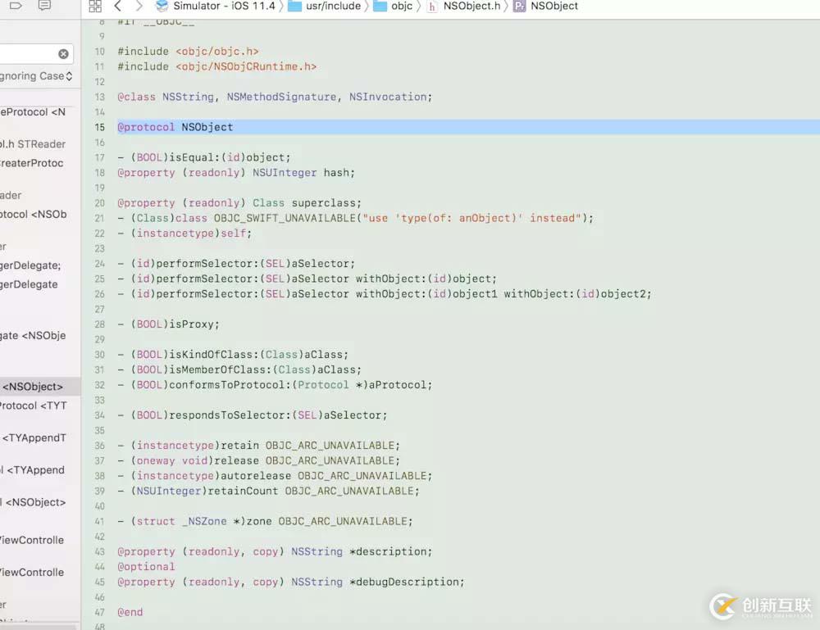Click the breakpoint navigator tag icon
This screenshot has height=630, width=820.
(x=16, y=5)
